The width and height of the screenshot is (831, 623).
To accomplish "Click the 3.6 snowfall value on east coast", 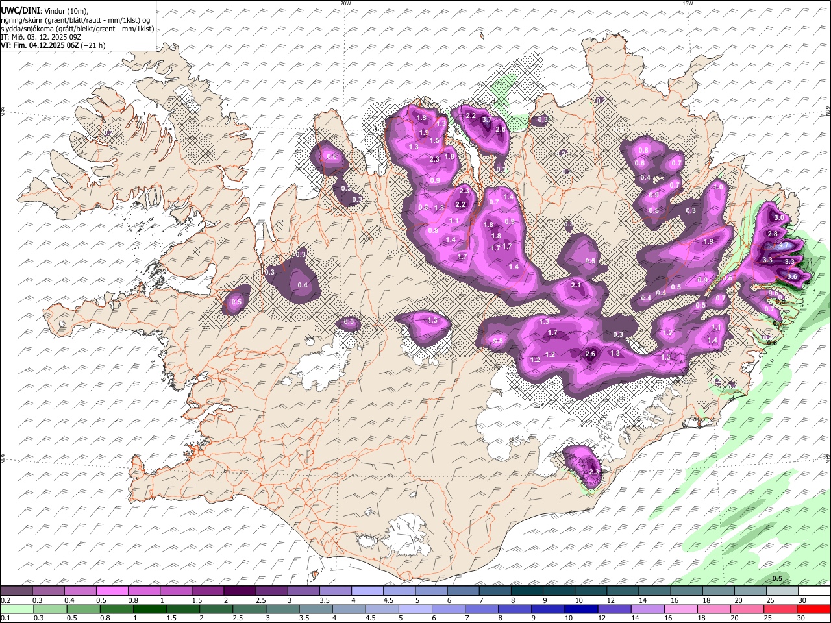I will [x=792, y=276].
